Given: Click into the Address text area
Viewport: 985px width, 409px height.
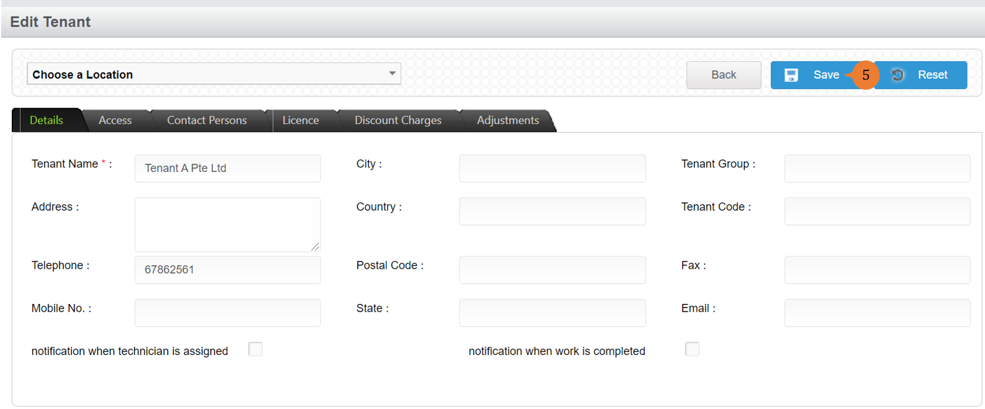Looking at the screenshot, I should (x=228, y=225).
